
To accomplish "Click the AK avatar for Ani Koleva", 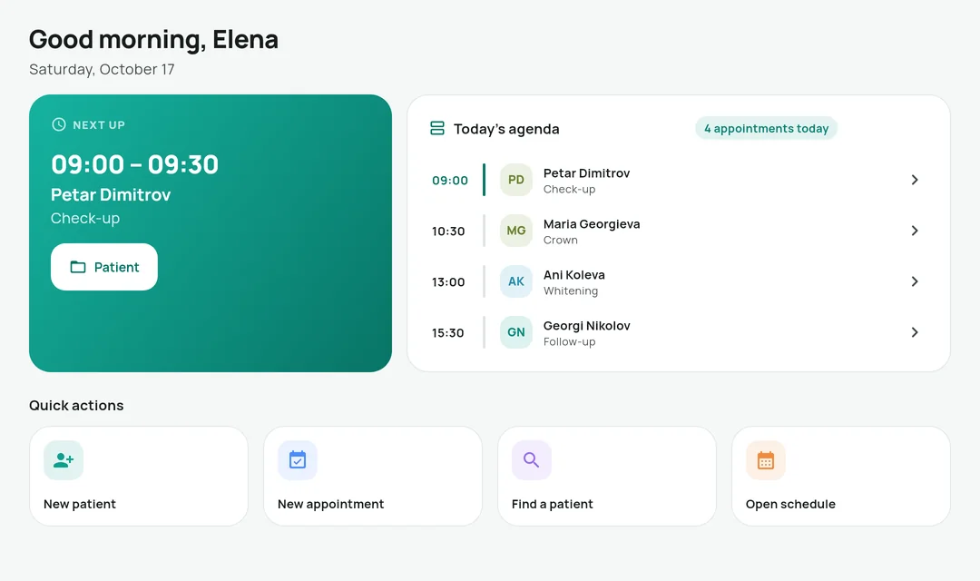I will pos(516,281).
